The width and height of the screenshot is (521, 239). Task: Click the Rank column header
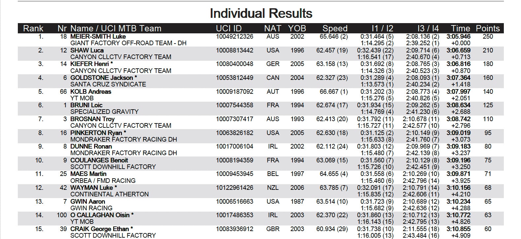pyautogui.click(x=33, y=28)
